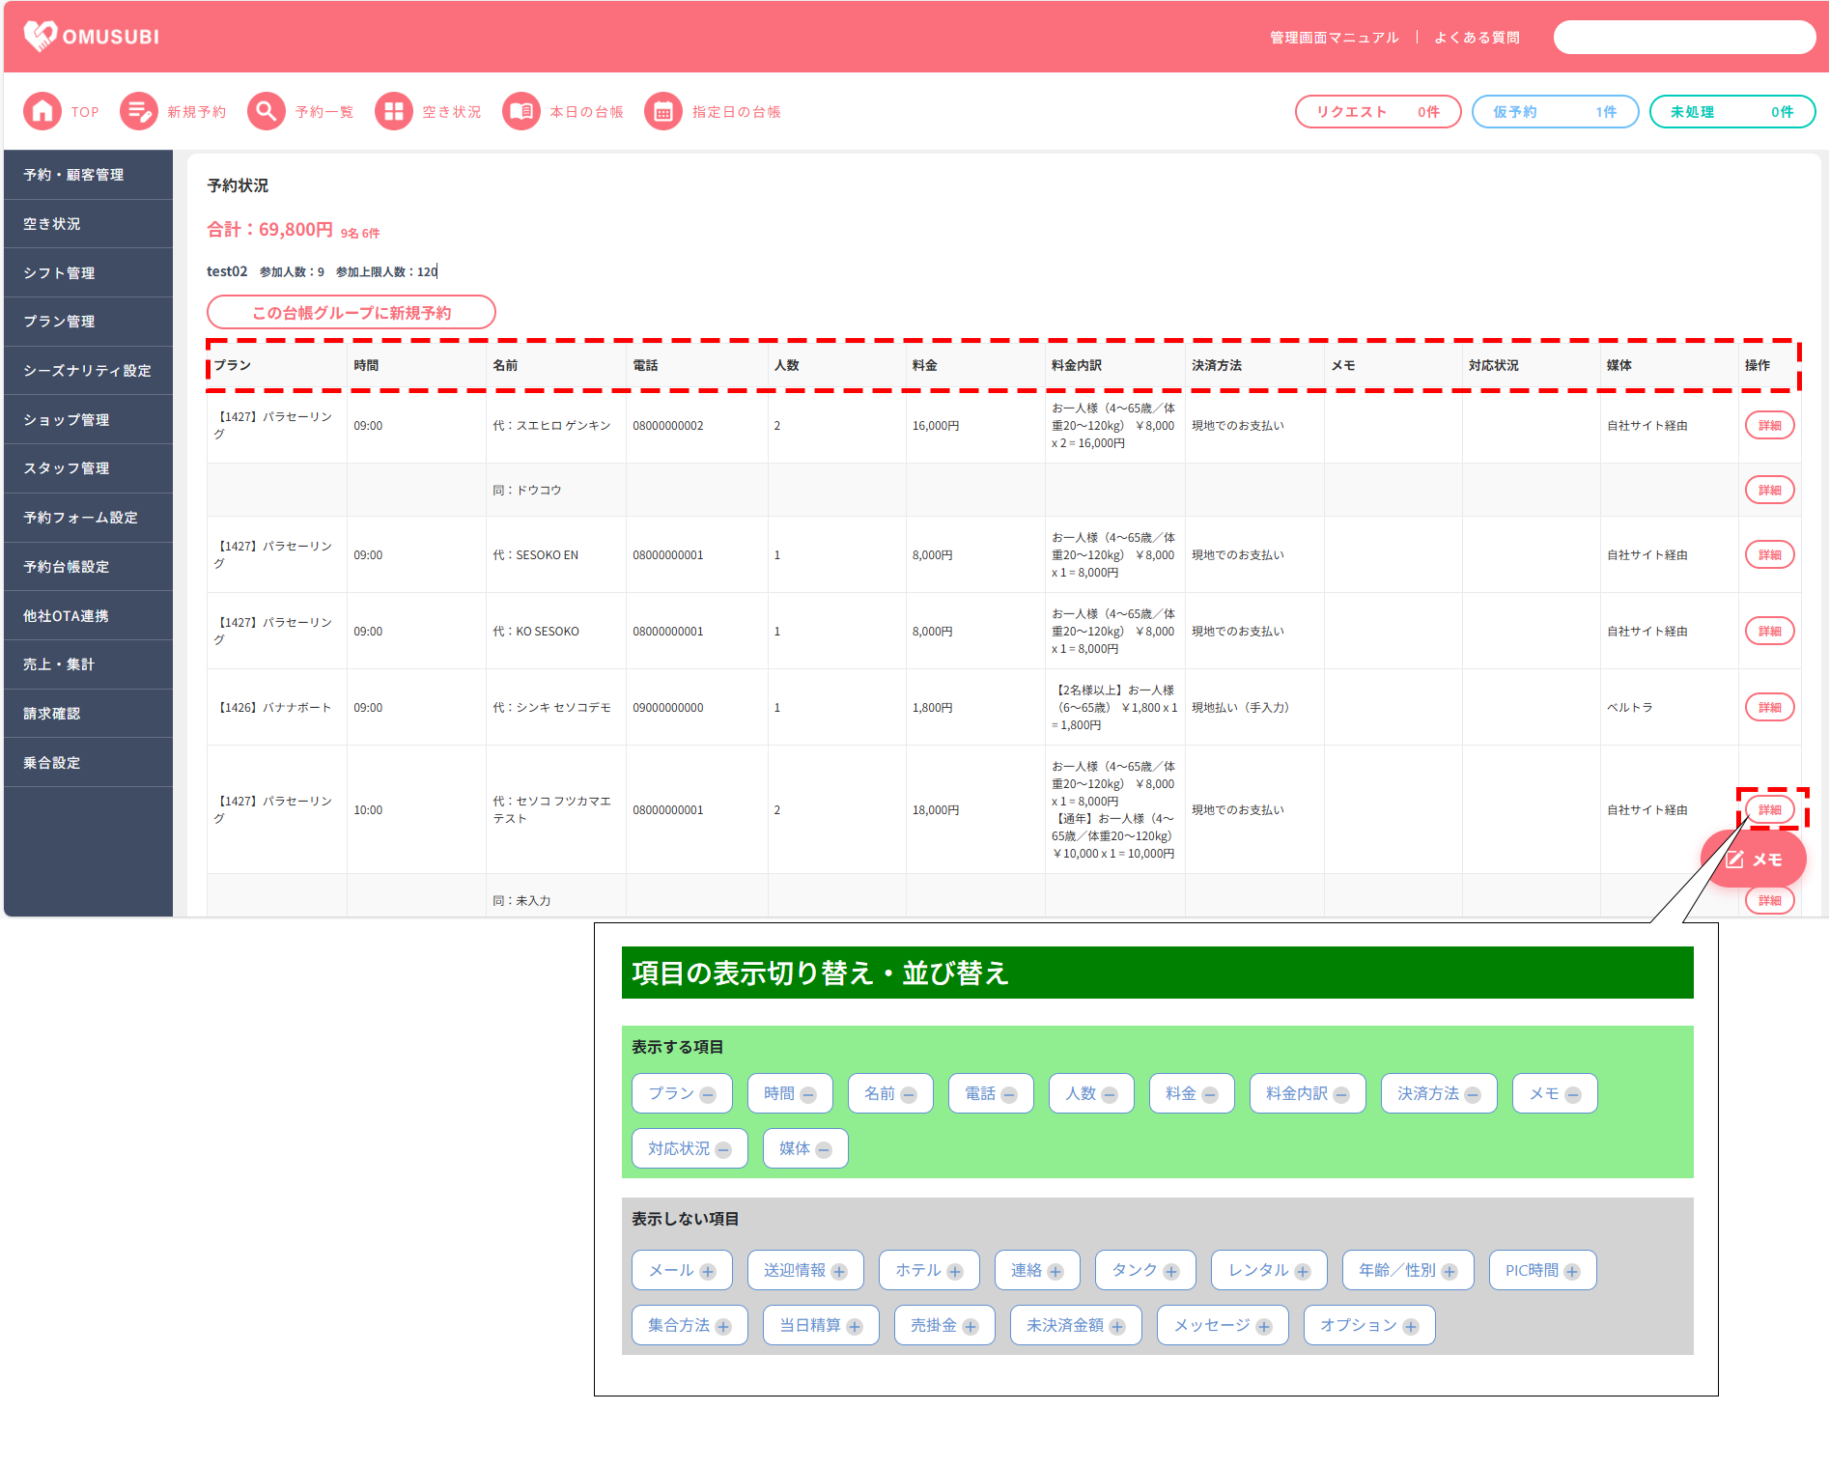Click the OMUSUBI logo
This screenshot has width=1829, height=1467.
[92, 37]
